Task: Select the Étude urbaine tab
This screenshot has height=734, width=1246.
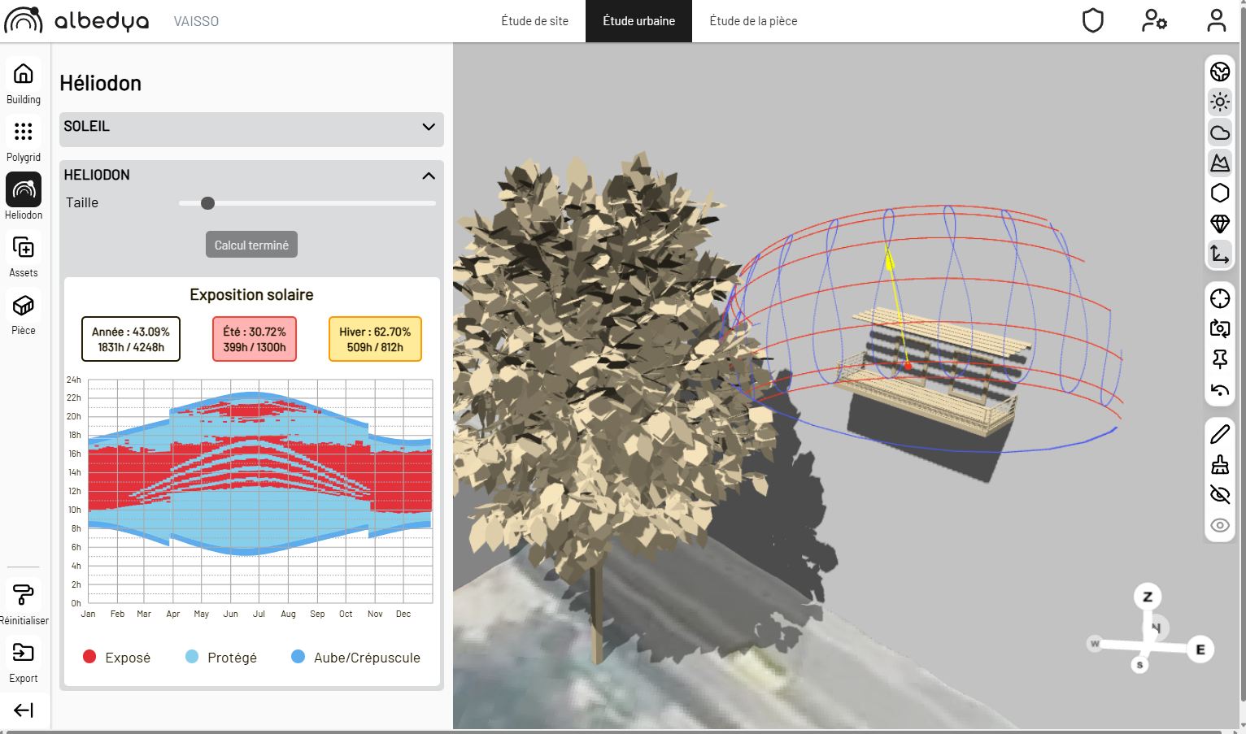Action: (x=638, y=21)
